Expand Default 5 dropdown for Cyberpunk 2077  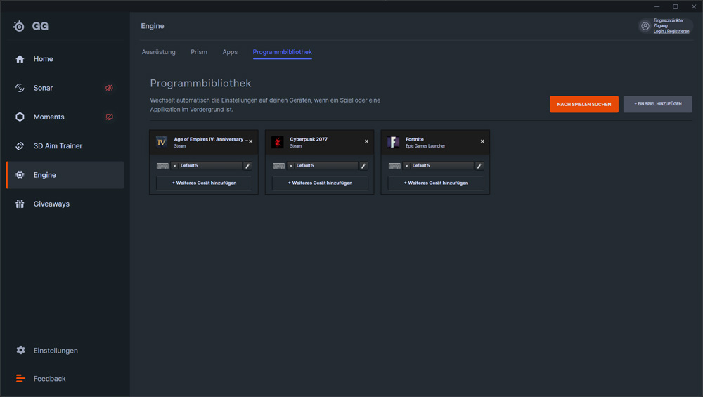click(323, 166)
